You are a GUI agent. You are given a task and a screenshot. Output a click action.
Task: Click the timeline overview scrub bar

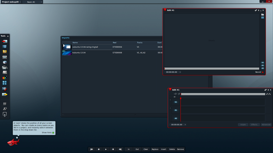(x=223, y=94)
